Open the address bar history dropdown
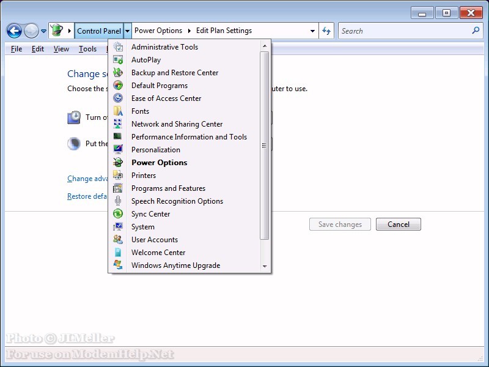The image size is (489, 367). tap(313, 31)
